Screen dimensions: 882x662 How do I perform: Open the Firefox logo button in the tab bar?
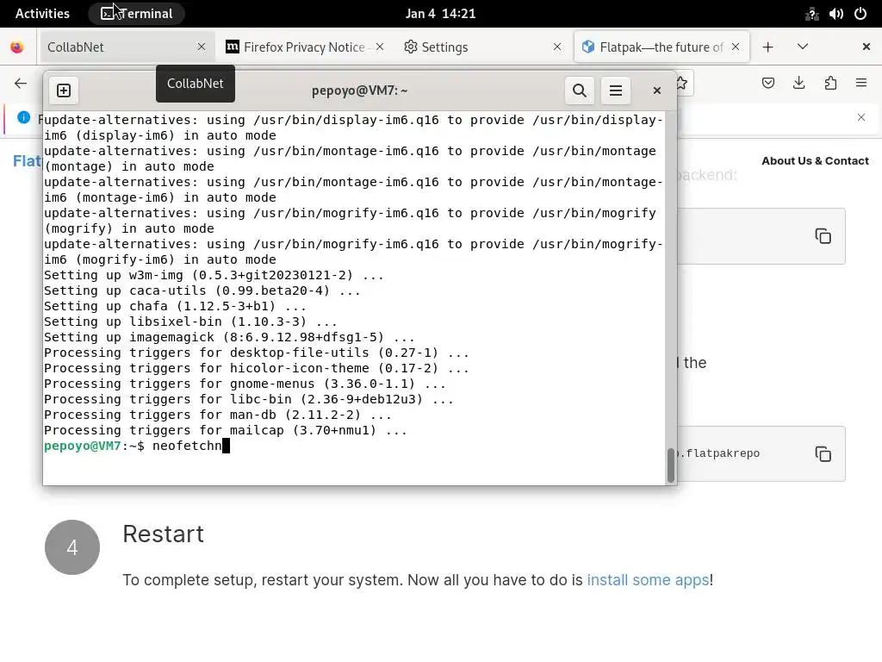point(17,47)
